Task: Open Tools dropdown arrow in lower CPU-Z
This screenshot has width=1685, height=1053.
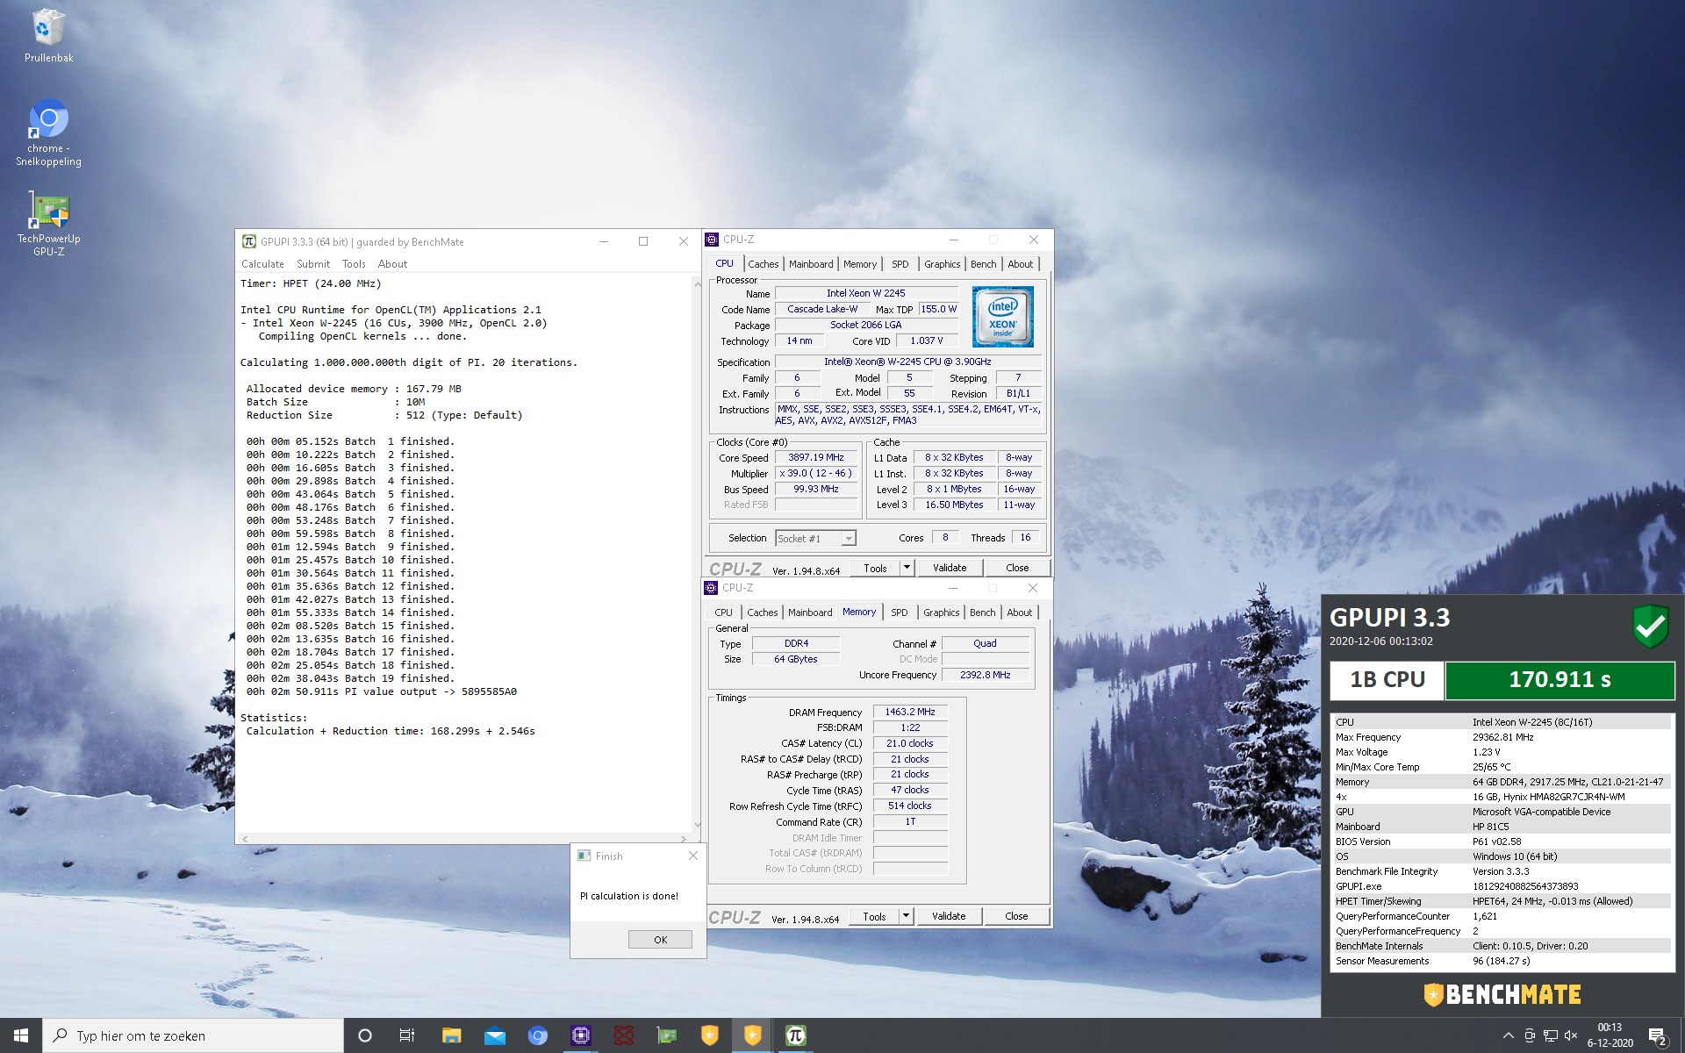Action: click(907, 916)
